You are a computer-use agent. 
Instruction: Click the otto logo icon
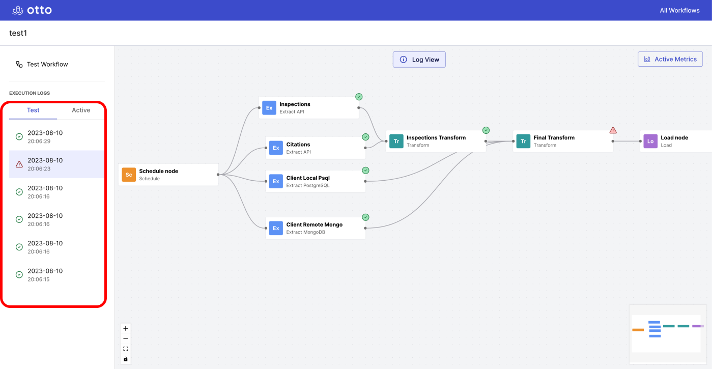(18, 10)
